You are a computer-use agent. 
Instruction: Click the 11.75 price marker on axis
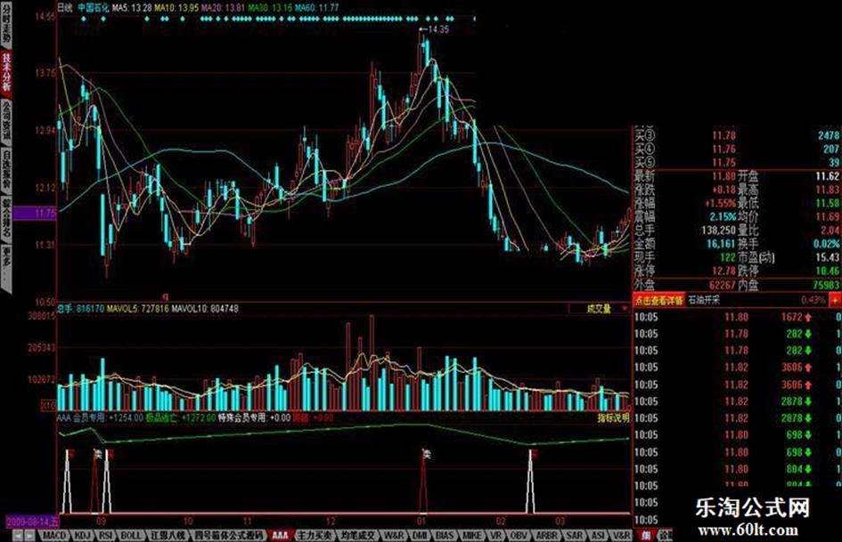pos(36,214)
